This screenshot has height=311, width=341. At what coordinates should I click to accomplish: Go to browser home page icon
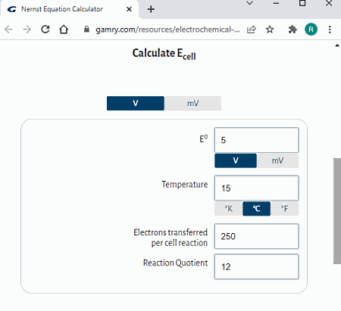pos(64,30)
